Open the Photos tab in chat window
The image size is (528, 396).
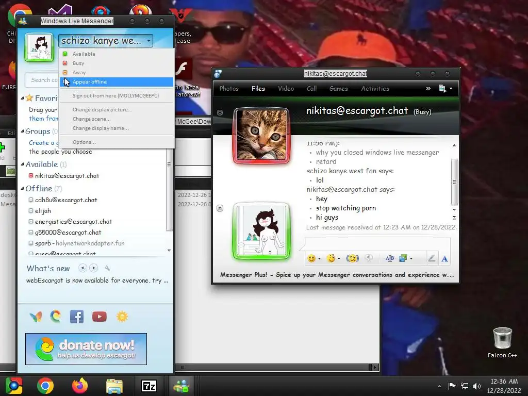pos(229,89)
